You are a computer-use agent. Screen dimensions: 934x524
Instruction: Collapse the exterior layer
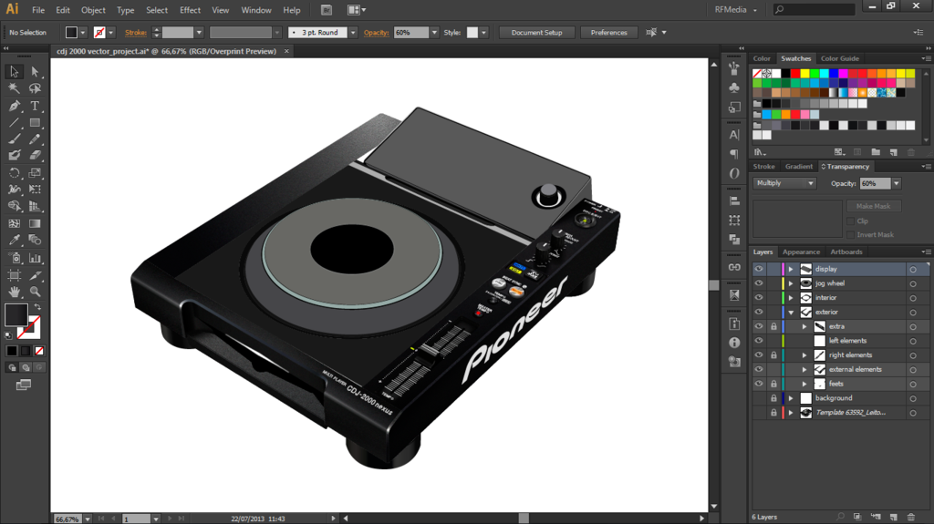click(x=791, y=312)
